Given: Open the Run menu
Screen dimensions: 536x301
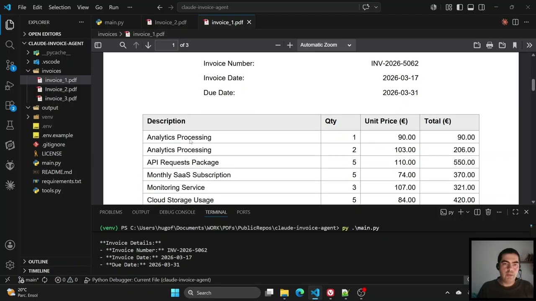Looking at the screenshot, I should tap(113, 7).
